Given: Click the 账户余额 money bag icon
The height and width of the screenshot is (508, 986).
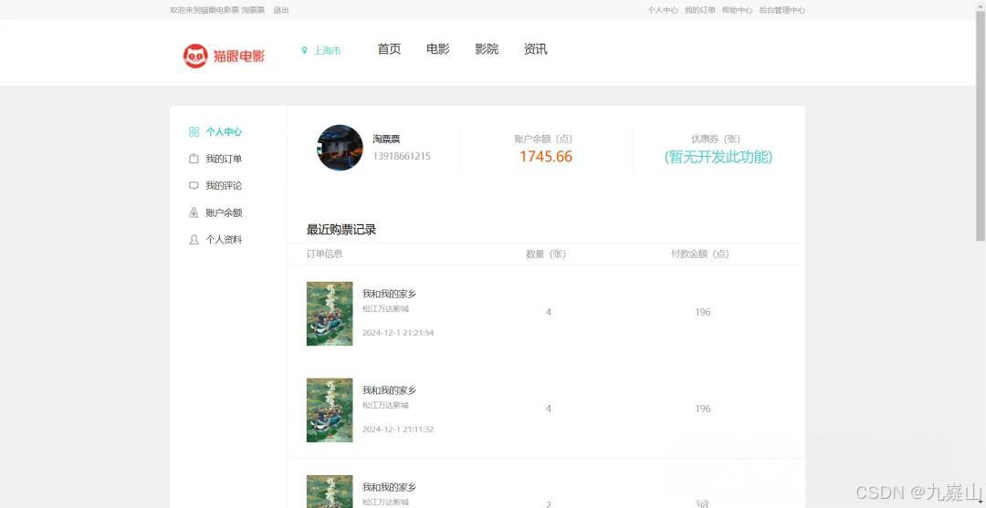Looking at the screenshot, I should (194, 213).
